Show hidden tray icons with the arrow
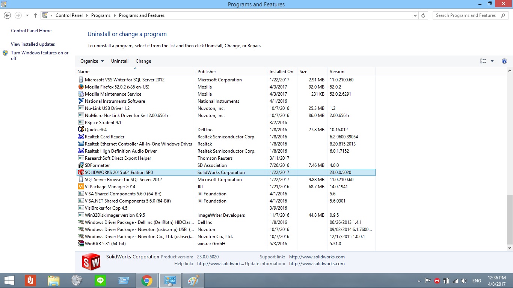 coord(419,281)
